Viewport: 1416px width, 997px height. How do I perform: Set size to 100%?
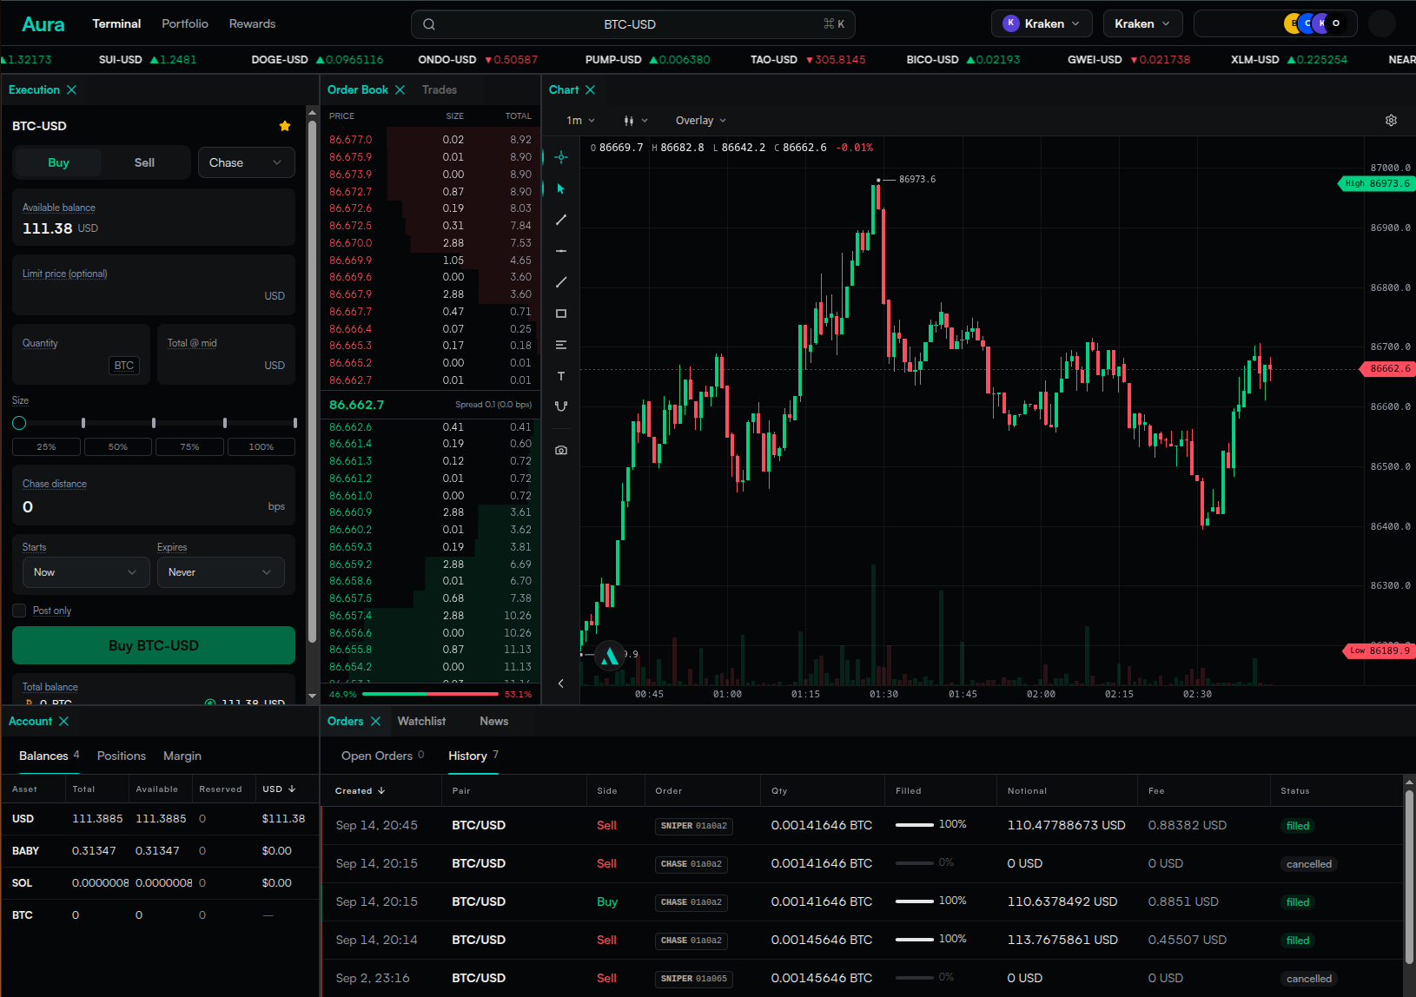(261, 446)
